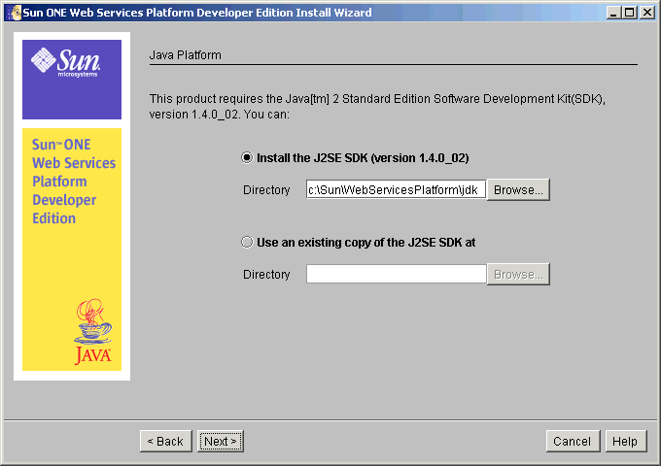The image size is (661, 466).
Task: Maximize the Install Wizard window
Action: 629,13
